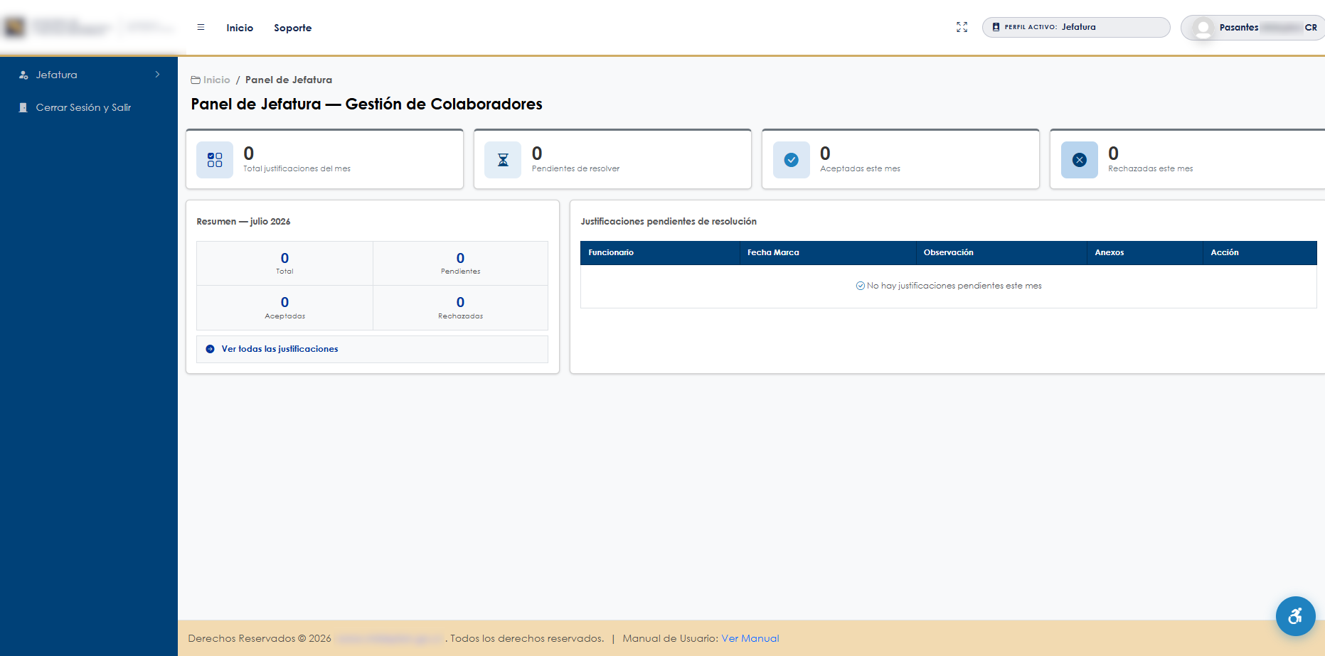Click the hourglass Pendientes de resolver icon

click(503, 160)
